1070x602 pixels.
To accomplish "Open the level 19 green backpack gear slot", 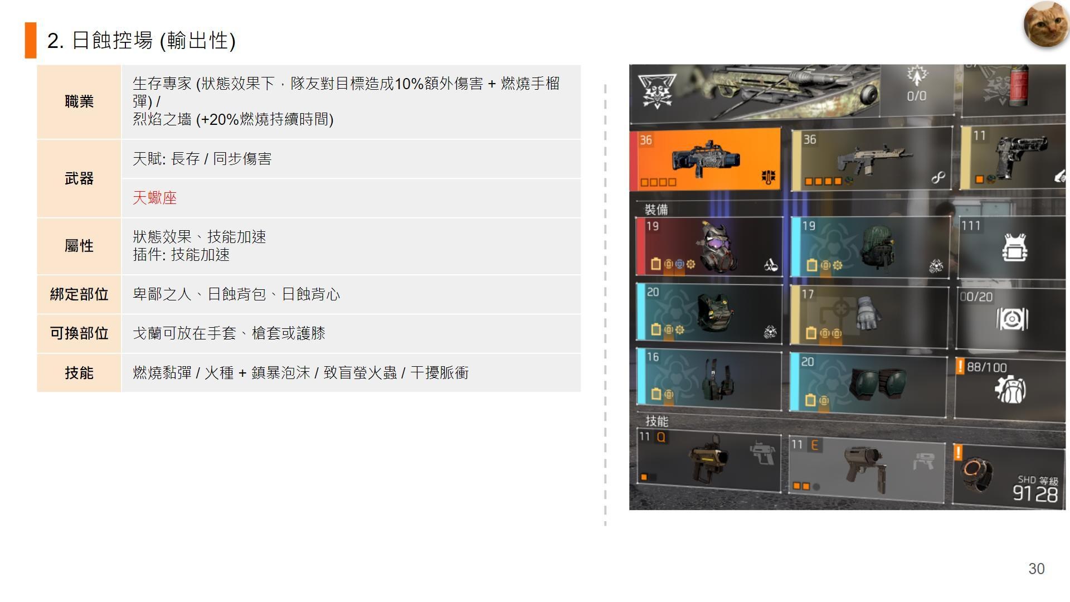I will [x=870, y=247].
